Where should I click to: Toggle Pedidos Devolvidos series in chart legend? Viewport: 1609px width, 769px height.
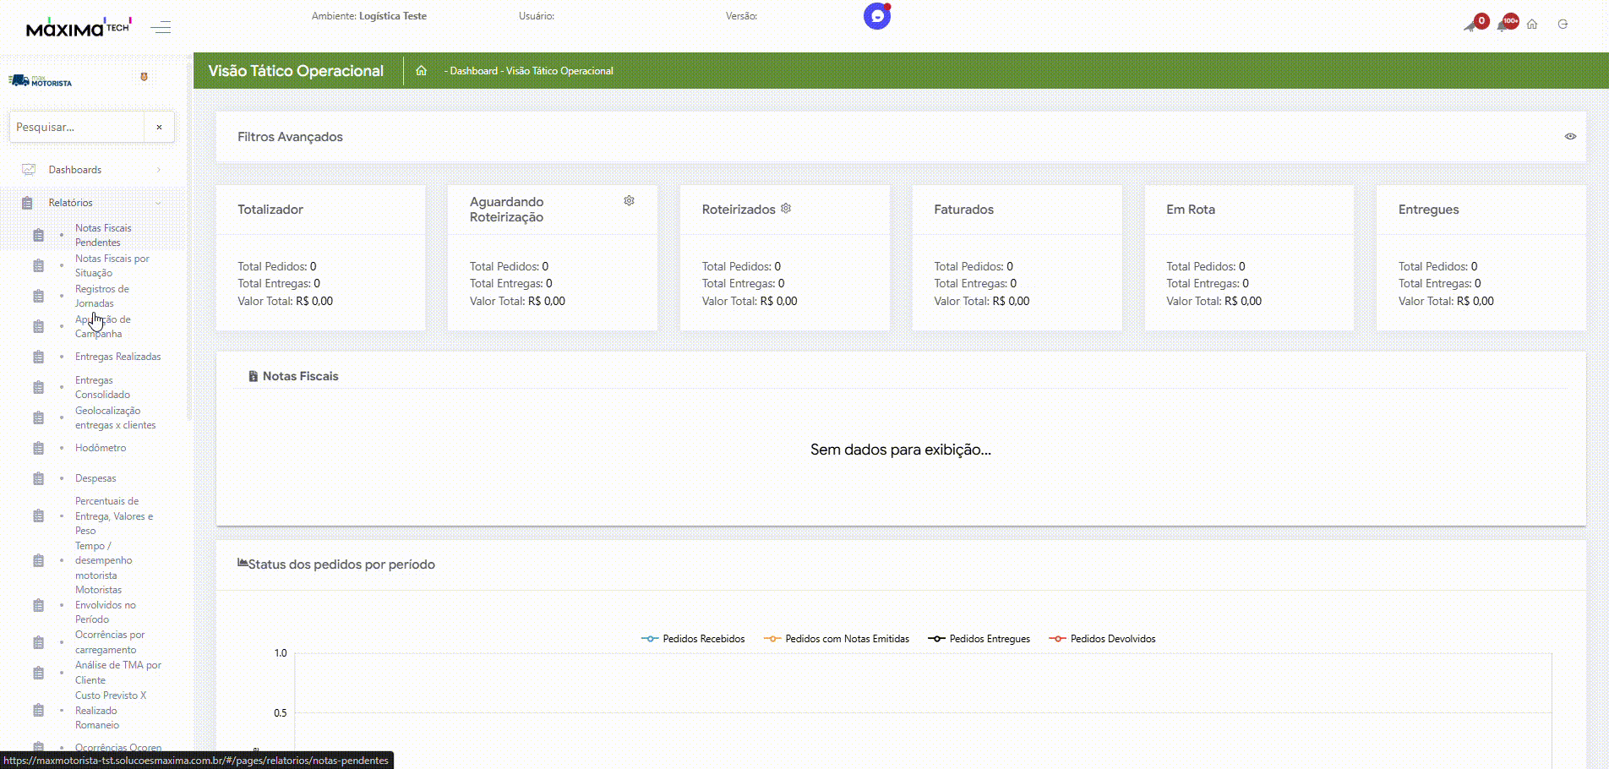tap(1103, 639)
